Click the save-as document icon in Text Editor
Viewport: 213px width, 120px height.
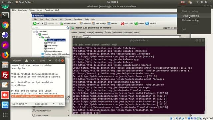pyautogui.click(x=26, y=61)
